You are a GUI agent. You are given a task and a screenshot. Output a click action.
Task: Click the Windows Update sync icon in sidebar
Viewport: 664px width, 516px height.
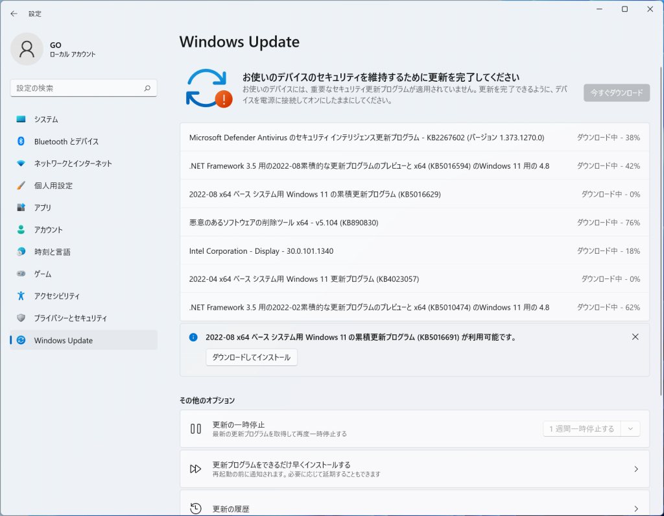(x=21, y=340)
